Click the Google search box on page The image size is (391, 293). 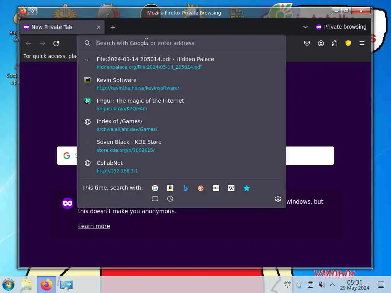[195, 156]
